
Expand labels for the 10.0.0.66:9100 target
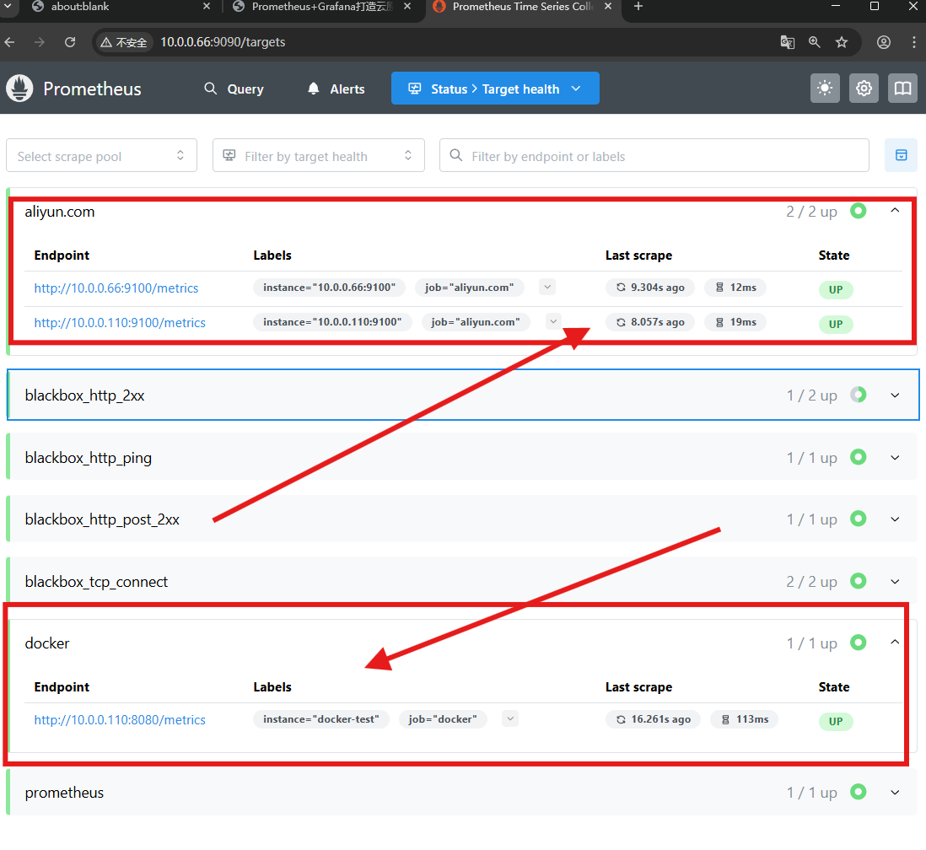click(547, 287)
